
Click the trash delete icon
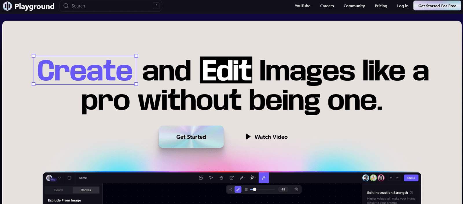point(296,190)
